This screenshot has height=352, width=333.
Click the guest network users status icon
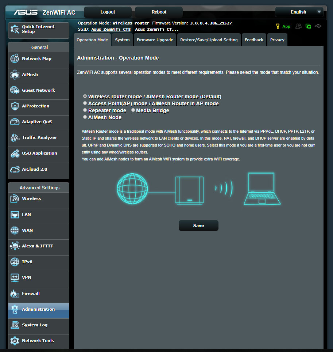298,26
